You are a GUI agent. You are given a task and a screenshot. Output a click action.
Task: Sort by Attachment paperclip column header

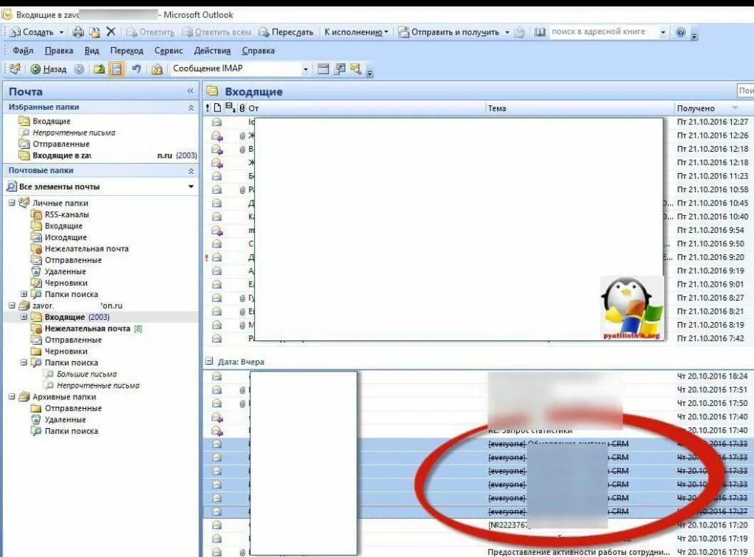242,108
